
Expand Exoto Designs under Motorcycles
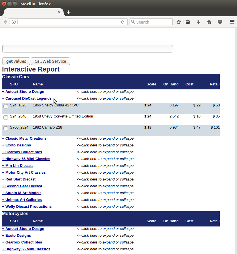pyautogui.click(x=16, y=235)
